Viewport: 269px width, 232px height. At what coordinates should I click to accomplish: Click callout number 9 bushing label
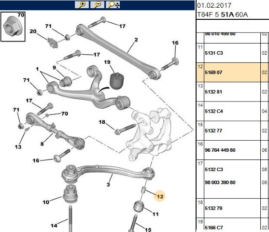tap(55, 68)
